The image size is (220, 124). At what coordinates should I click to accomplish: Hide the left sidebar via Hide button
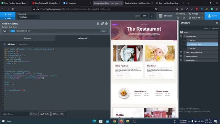pos(8,18)
